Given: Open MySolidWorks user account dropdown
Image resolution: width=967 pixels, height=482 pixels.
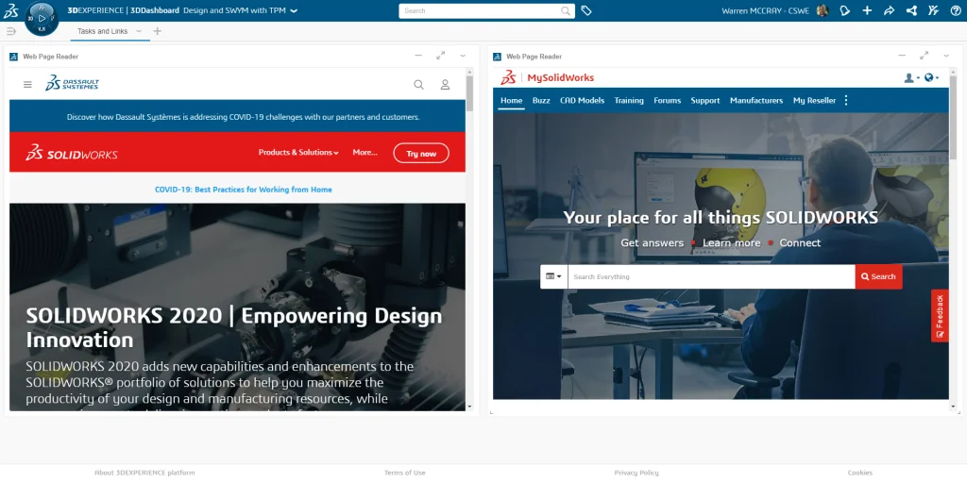Looking at the screenshot, I should click(x=911, y=77).
